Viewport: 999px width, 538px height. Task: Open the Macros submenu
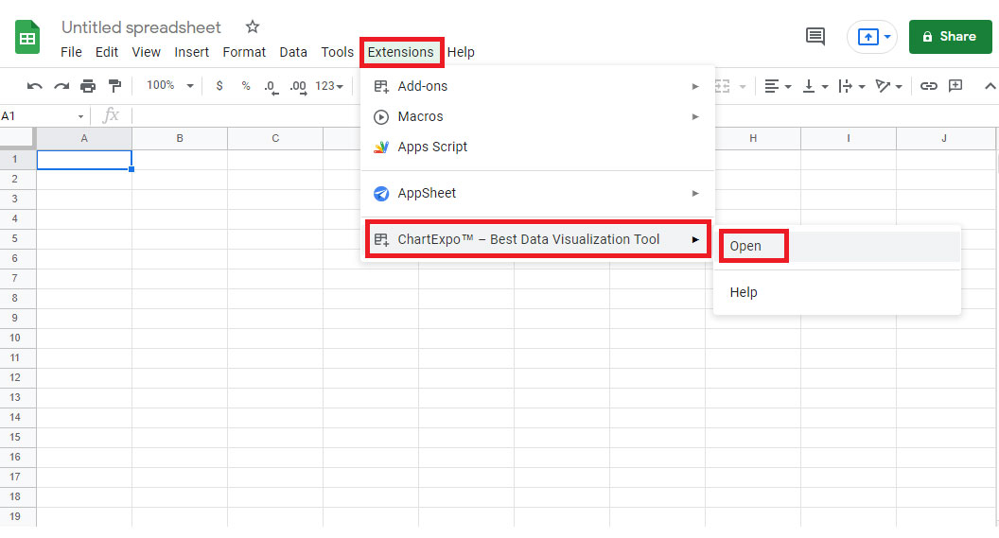pos(537,116)
